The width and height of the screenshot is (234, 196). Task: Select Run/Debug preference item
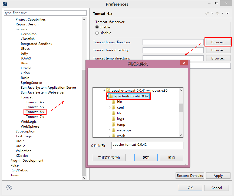click(19, 170)
